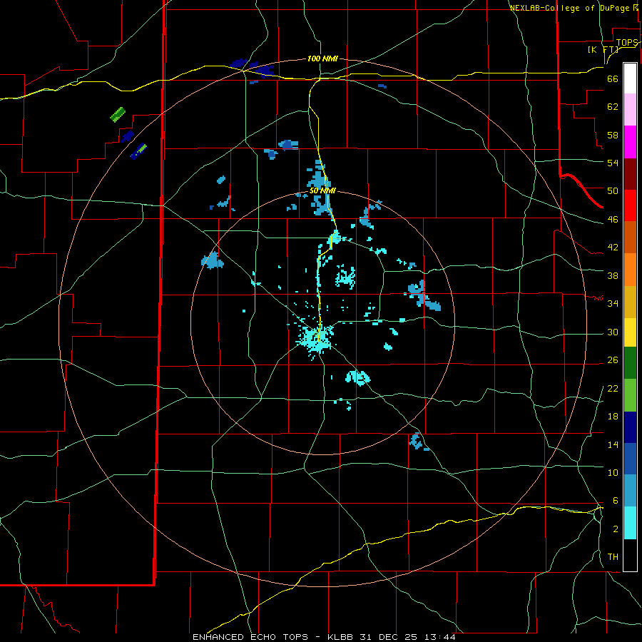The width and height of the screenshot is (642, 642).
Task: Click the "13:44" time stamp
Action: pos(439,637)
